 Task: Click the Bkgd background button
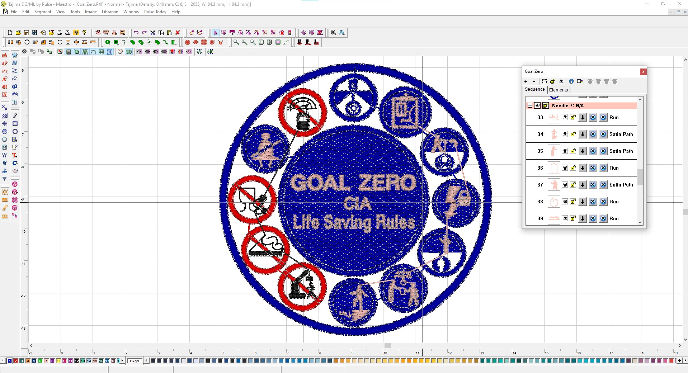coord(135,361)
